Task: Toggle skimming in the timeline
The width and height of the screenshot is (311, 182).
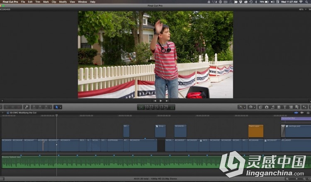Action: click(296, 113)
